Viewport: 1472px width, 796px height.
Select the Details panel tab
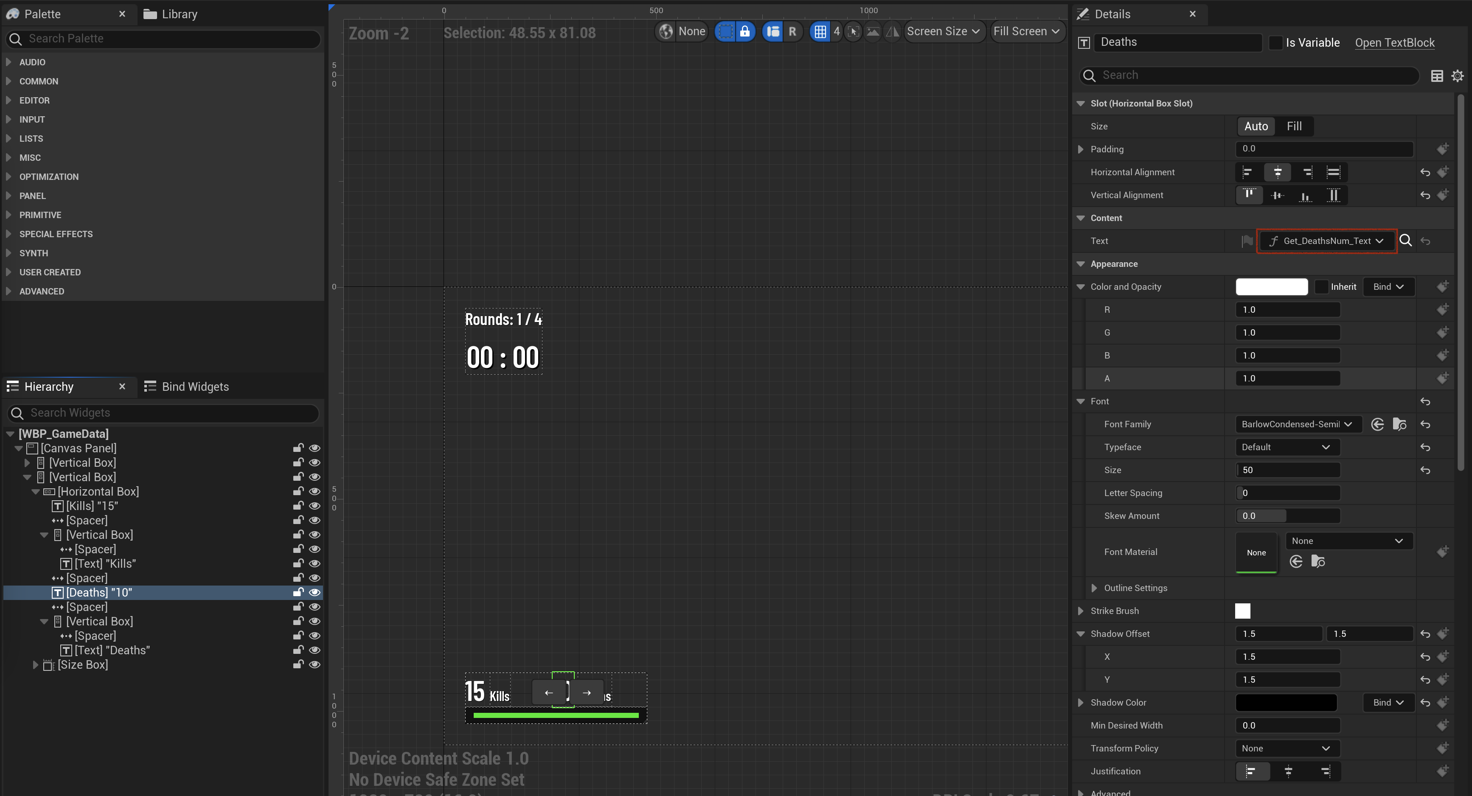point(1112,14)
